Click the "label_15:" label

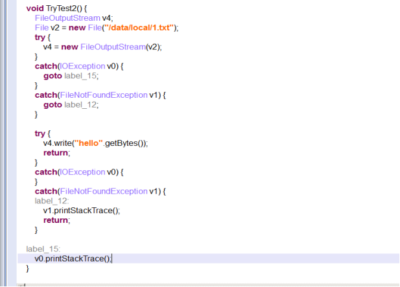coord(43,249)
